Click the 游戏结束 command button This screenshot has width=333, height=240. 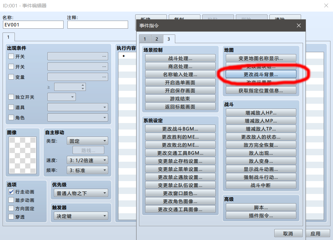(180, 98)
